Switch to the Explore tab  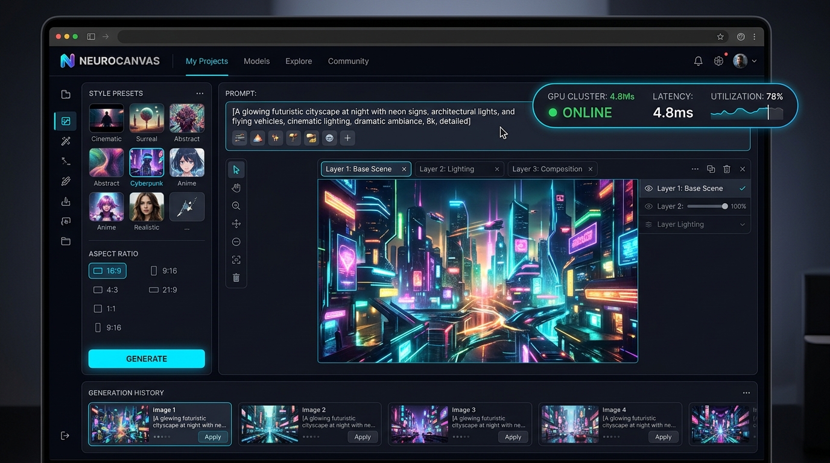pos(299,61)
